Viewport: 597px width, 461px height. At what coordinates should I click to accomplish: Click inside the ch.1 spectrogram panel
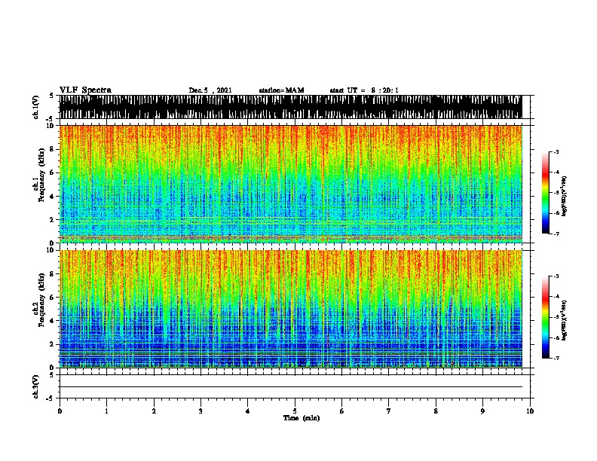291,184
